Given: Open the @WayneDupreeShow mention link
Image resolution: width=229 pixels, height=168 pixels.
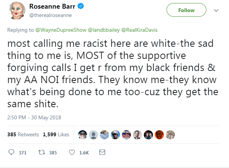Looking at the screenshot, I should coord(61,30).
